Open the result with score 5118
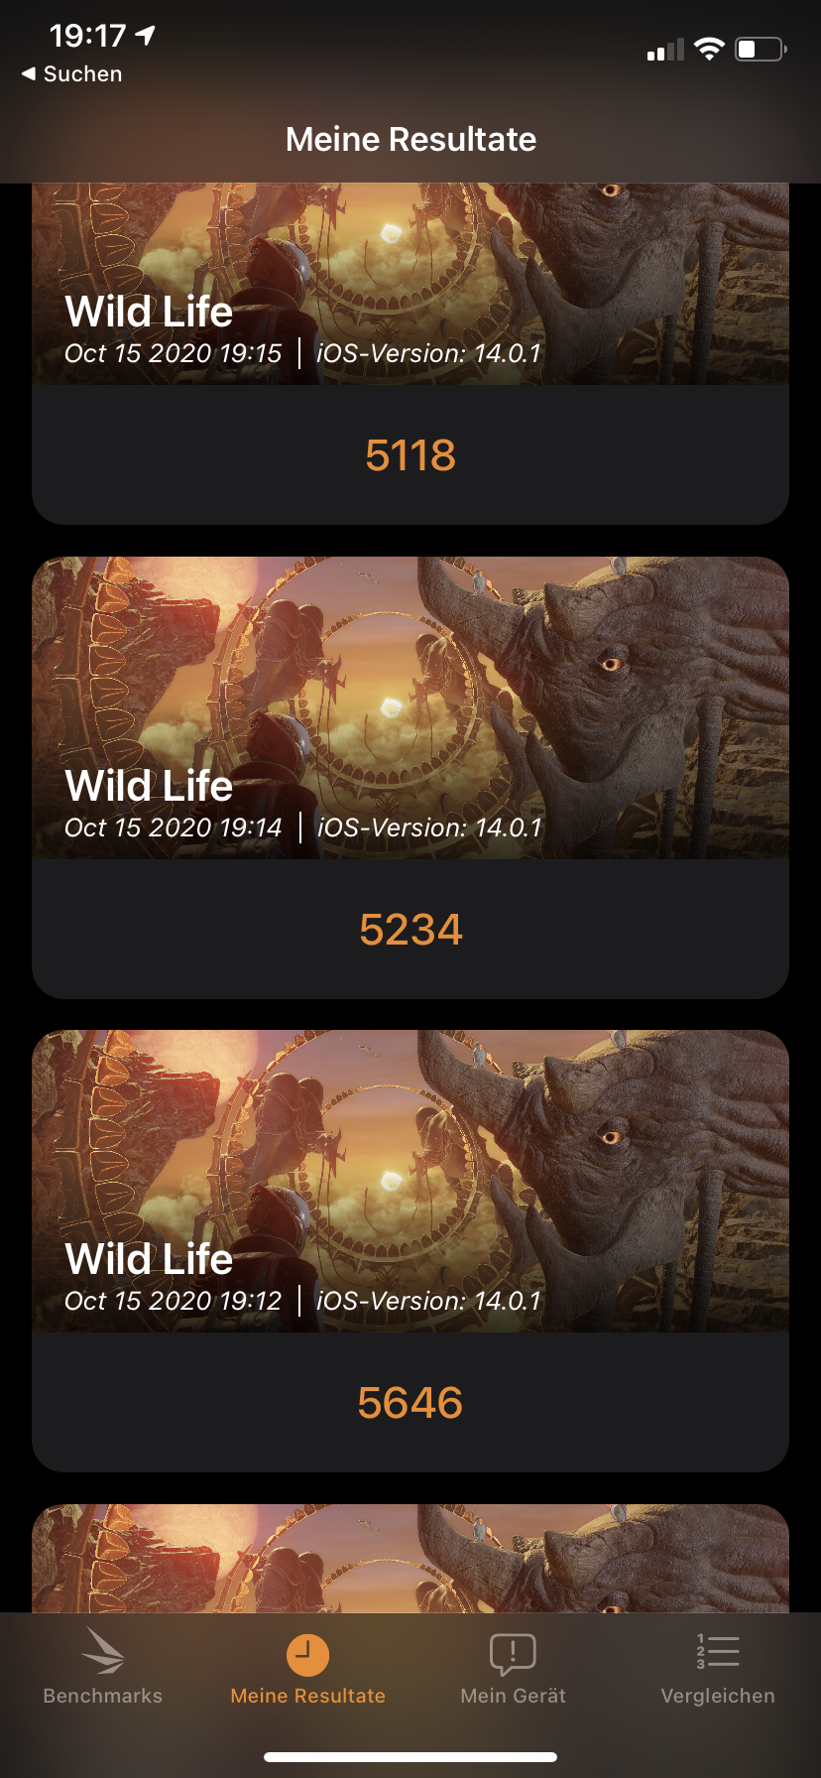This screenshot has width=821, height=1778. click(x=410, y=455)
